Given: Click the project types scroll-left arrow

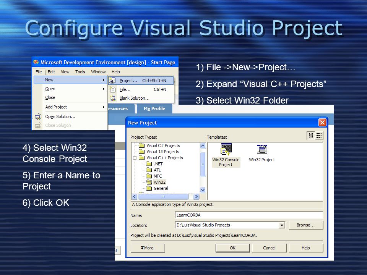Looking at the screenshot, I should click(x=134, y=196).
